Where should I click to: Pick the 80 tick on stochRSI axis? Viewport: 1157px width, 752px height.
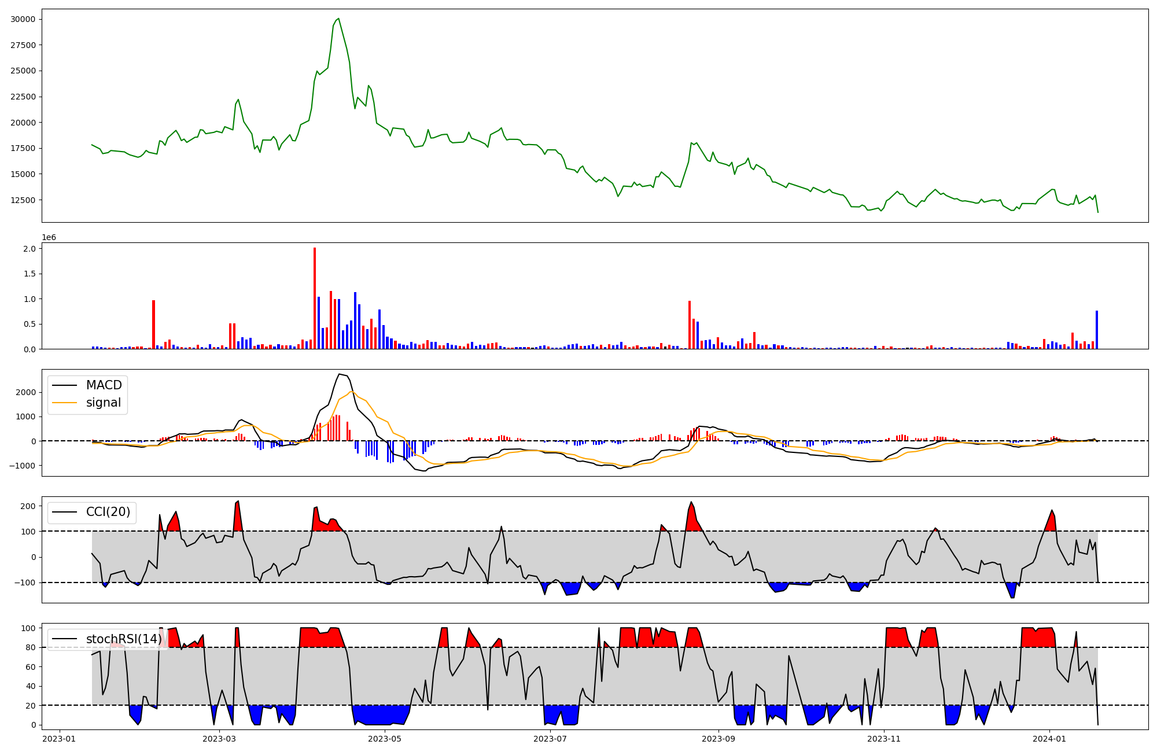pyautogui.click(x=31, y=647)
